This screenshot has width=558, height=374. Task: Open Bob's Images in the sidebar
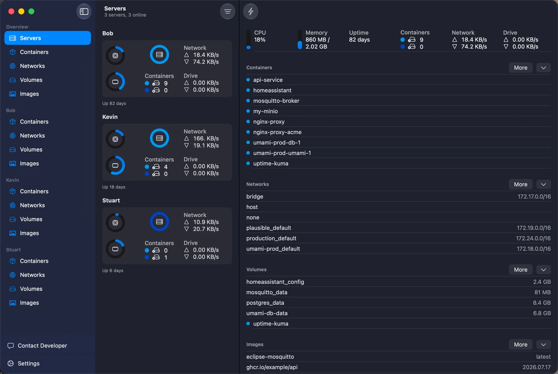[48, 163]
